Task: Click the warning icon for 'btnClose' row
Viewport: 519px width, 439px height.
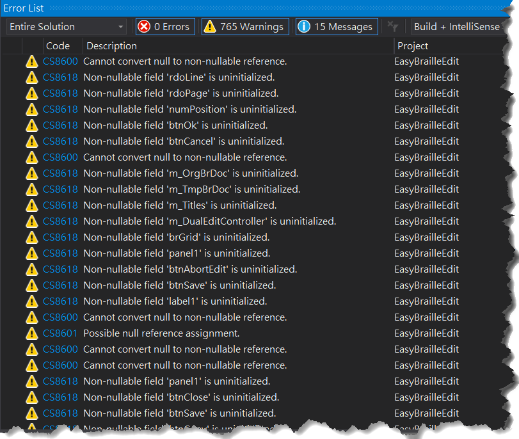Action: (32, 397)
